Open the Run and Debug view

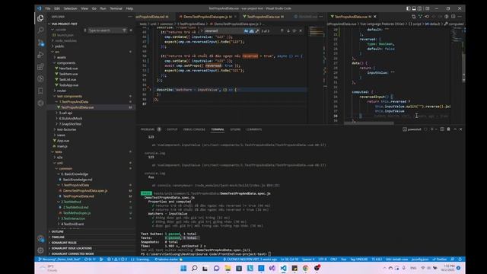pos(40,55)
